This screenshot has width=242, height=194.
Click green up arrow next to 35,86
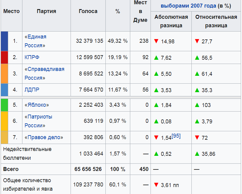[197, 154]
